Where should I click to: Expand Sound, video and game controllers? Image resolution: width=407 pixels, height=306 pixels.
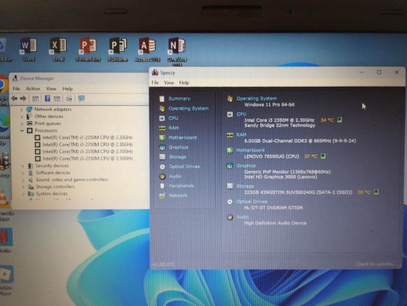point(22,180)
